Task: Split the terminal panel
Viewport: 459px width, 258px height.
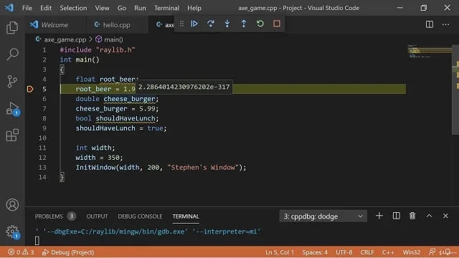Action: tap(396, 216)
